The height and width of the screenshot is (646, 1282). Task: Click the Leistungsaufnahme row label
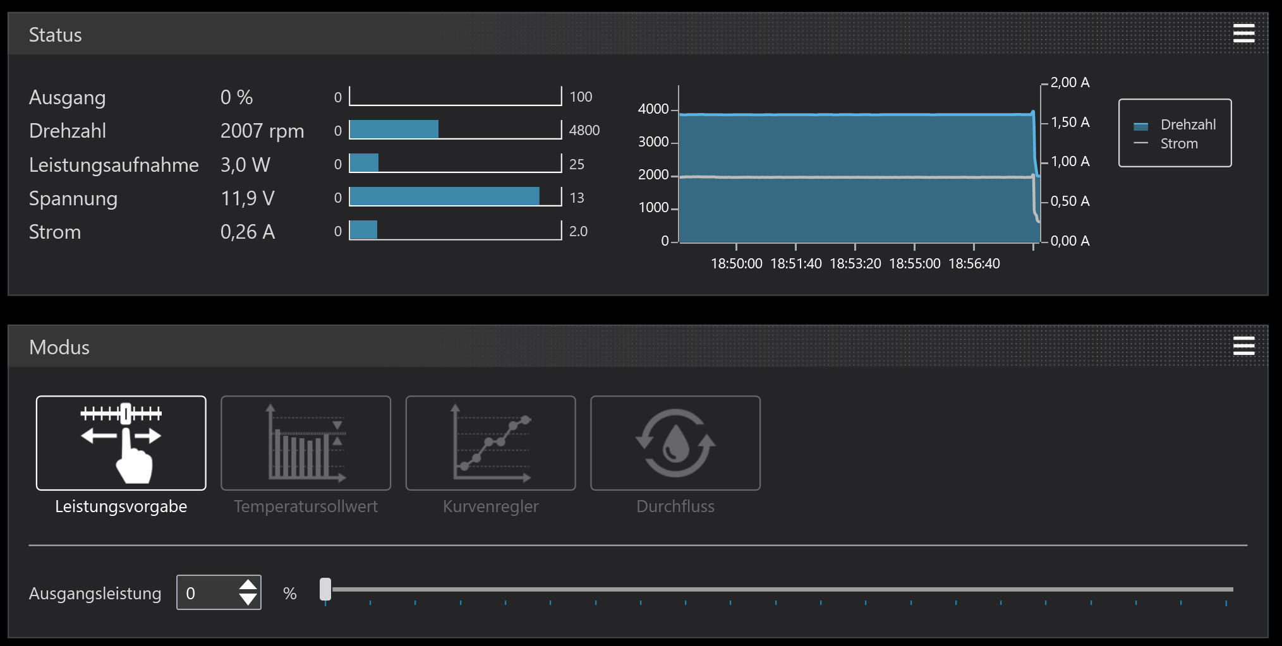pos(114,165)
